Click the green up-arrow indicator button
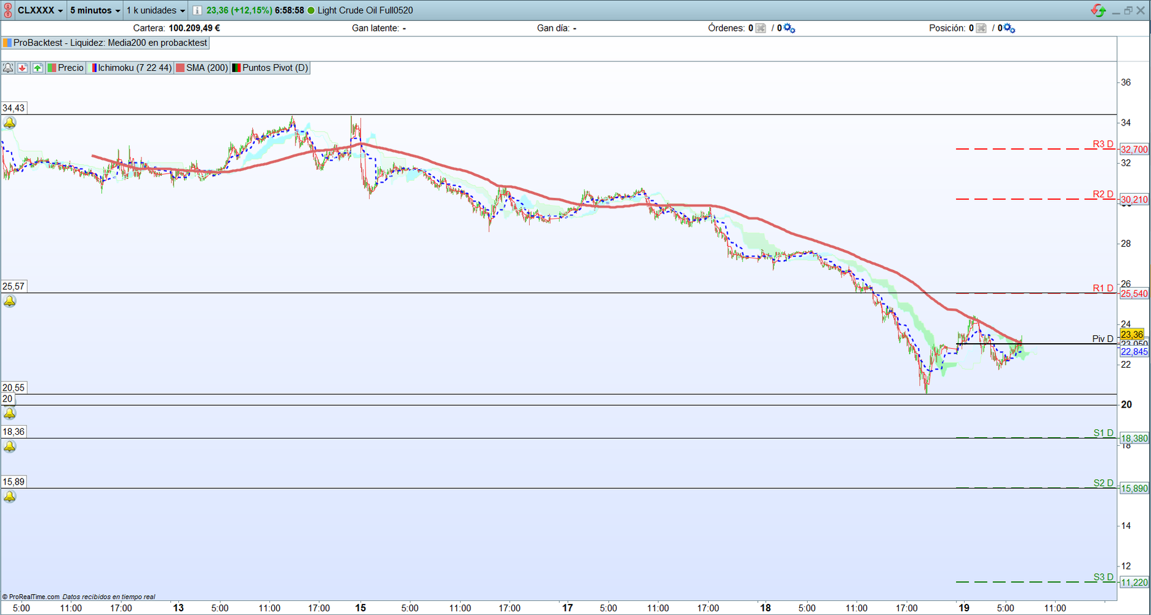Viewport: 1151px width, 615px height. (38, 68)
